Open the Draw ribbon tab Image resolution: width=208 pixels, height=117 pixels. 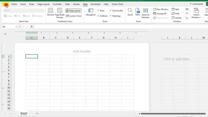pos(32,4)
